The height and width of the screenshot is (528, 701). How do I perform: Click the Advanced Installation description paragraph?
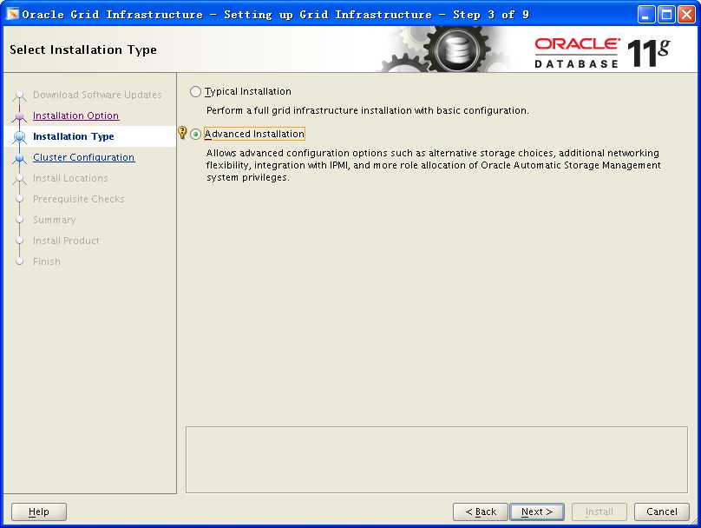[x=433, y=165]
